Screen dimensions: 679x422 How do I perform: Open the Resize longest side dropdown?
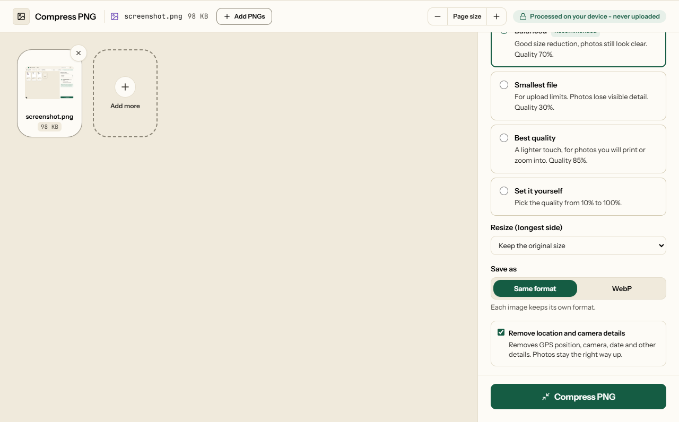[578, 245]
